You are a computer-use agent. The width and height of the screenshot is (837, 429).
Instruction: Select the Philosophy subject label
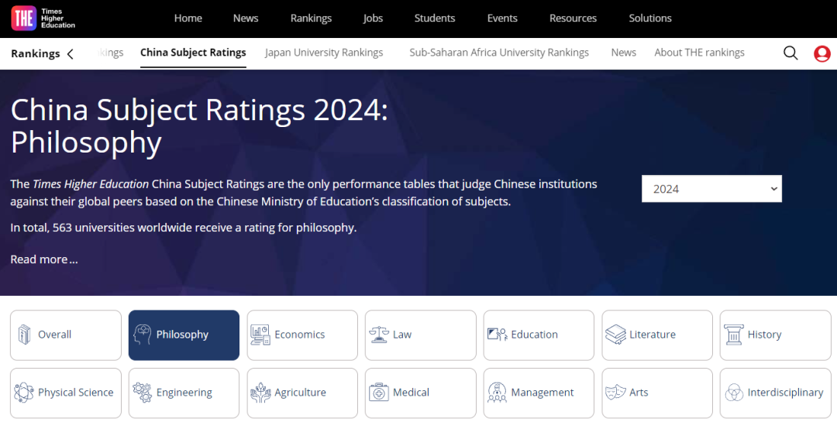pyautogui.click(x=183, y=335)
